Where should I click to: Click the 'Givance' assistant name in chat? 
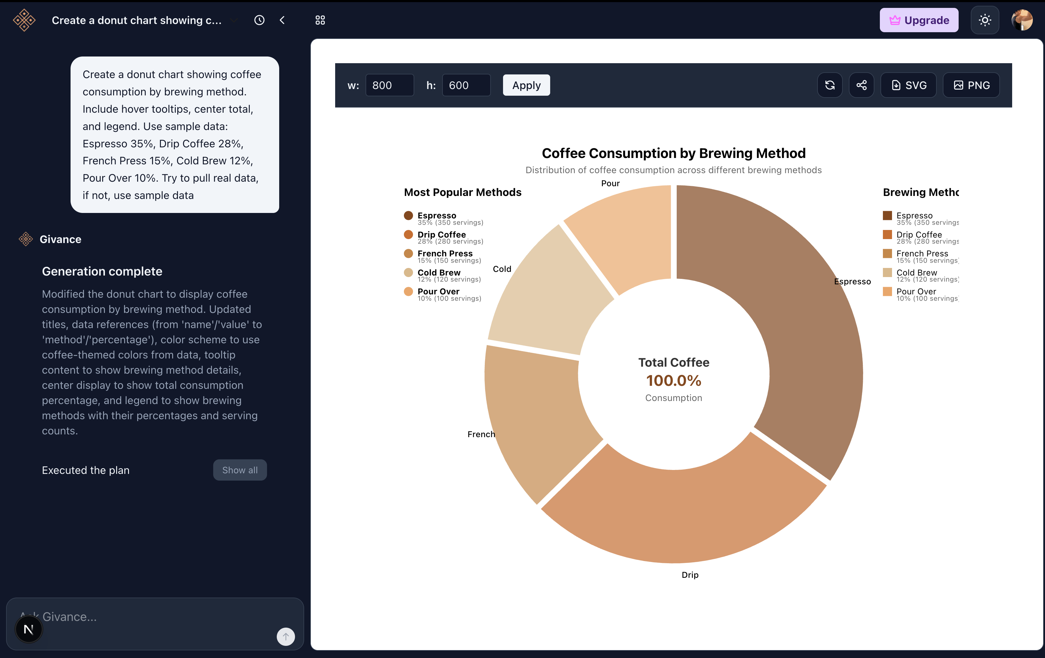coord(60,239)
